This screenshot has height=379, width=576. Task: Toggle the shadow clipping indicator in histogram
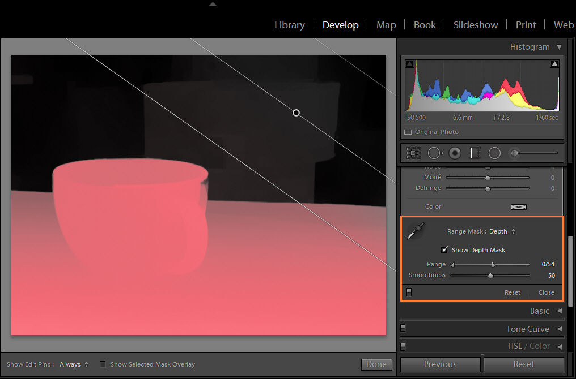[409, 64]
